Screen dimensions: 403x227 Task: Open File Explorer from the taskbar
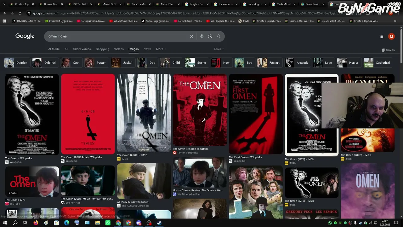pyautogui.click(x=98, y=223)
